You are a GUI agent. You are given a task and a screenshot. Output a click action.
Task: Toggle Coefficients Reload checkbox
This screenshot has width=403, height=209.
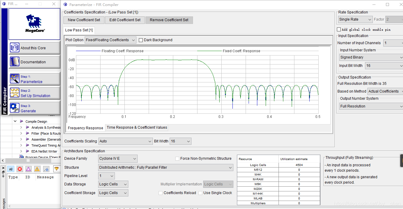pyautogui.click(x=160, y=193)
